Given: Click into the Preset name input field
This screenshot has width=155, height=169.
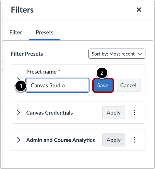Looking at the screenshot, I should [x=57, y=85].
